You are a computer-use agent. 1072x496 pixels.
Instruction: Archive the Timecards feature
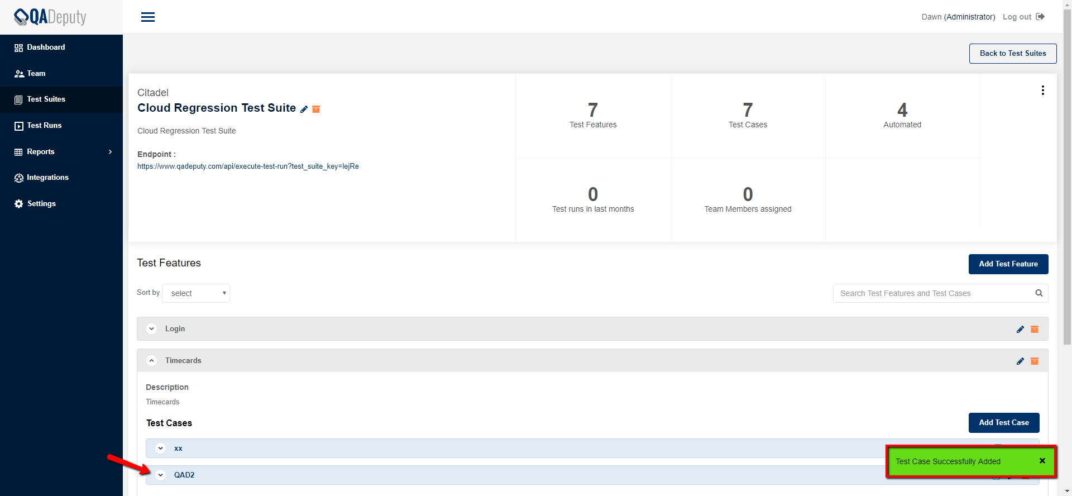point(1035,361)
